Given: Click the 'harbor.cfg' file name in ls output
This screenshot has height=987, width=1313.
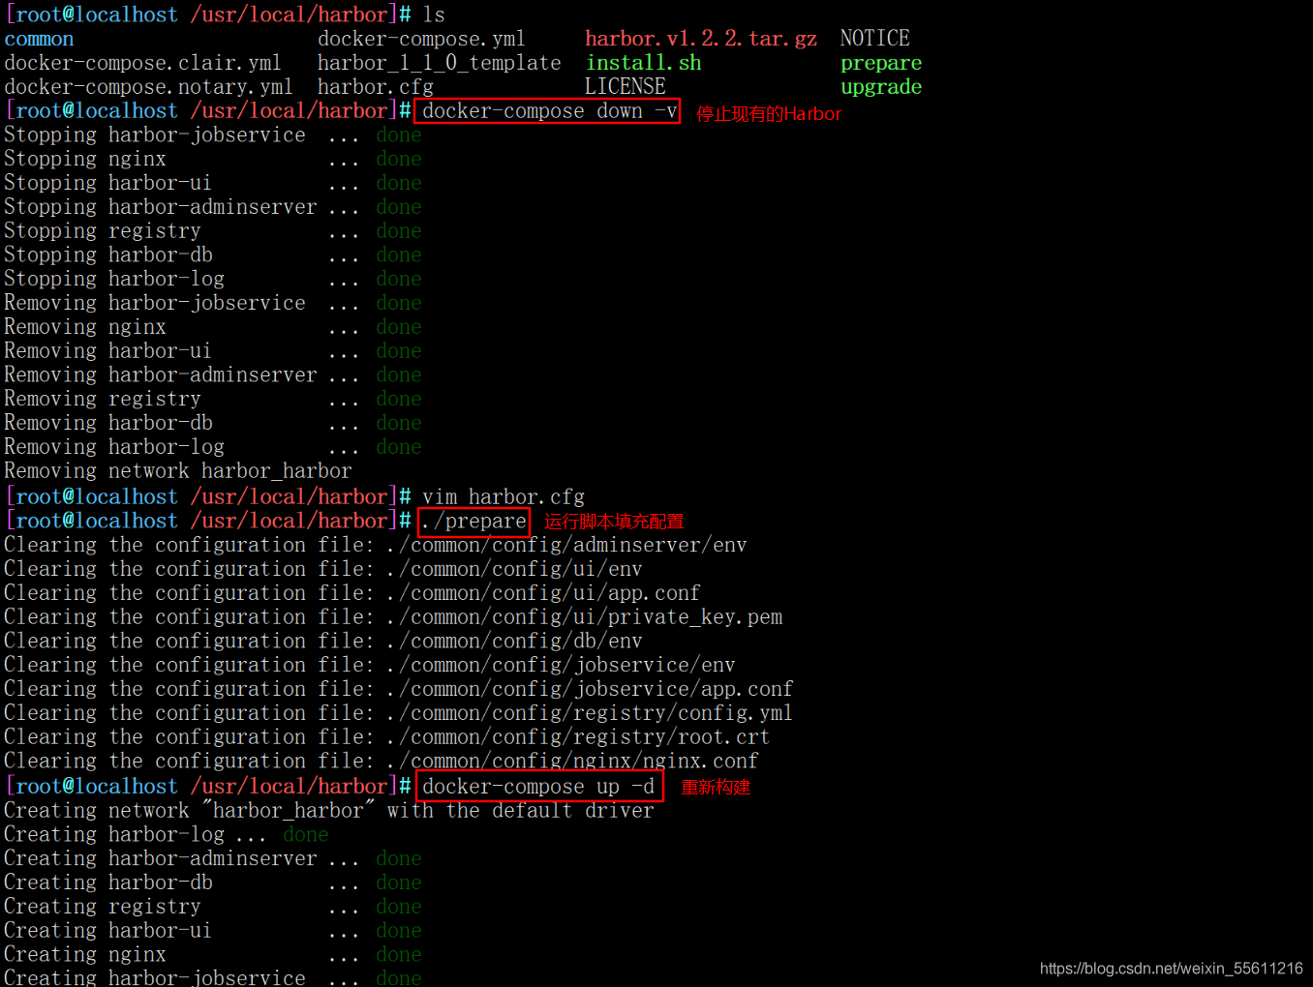Looking at the screenshot, I should (376, 87).
